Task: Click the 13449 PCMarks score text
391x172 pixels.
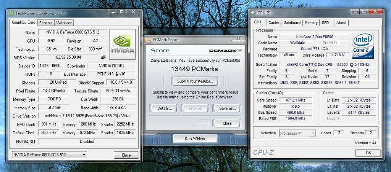Action: coord(194,69)
